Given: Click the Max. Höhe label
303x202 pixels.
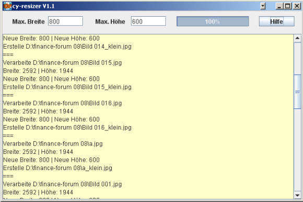Looking at the screenshot, I should coord(110,21).
